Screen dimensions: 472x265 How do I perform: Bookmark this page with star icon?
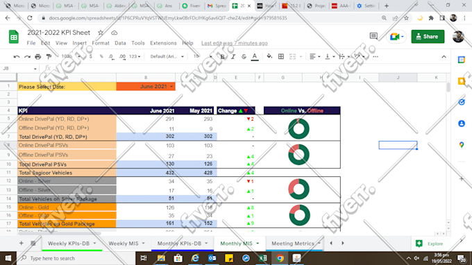[x=406, y=18]
